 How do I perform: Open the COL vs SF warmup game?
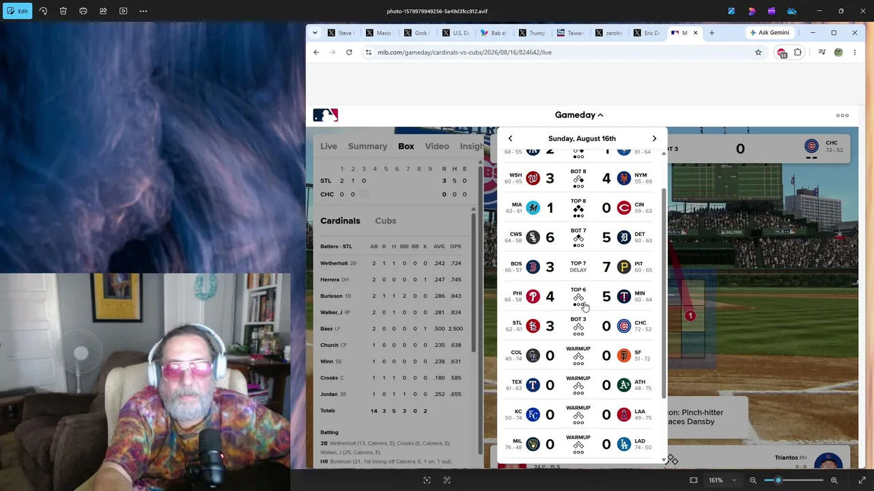(x=578, y=355)
